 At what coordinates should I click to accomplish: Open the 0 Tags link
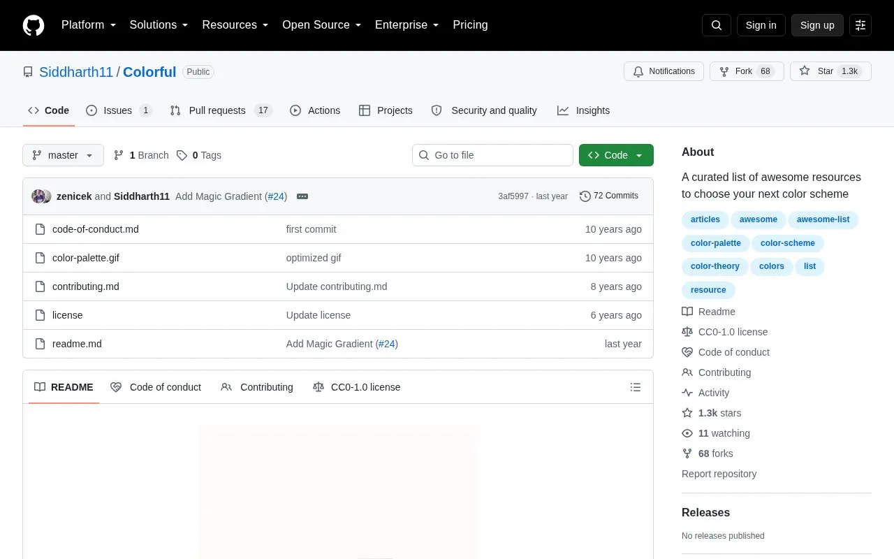tap(199, 155)
